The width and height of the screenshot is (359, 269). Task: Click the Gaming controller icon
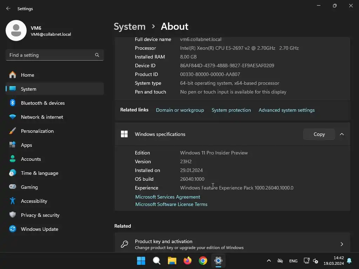click(x=13, y=187)
